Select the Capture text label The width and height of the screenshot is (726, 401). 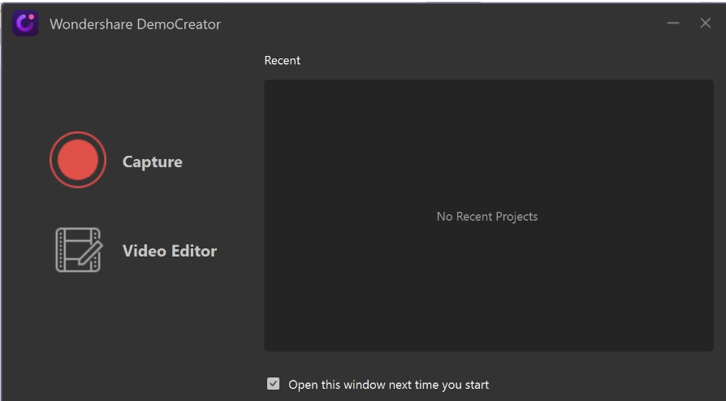tap(153, 162)
